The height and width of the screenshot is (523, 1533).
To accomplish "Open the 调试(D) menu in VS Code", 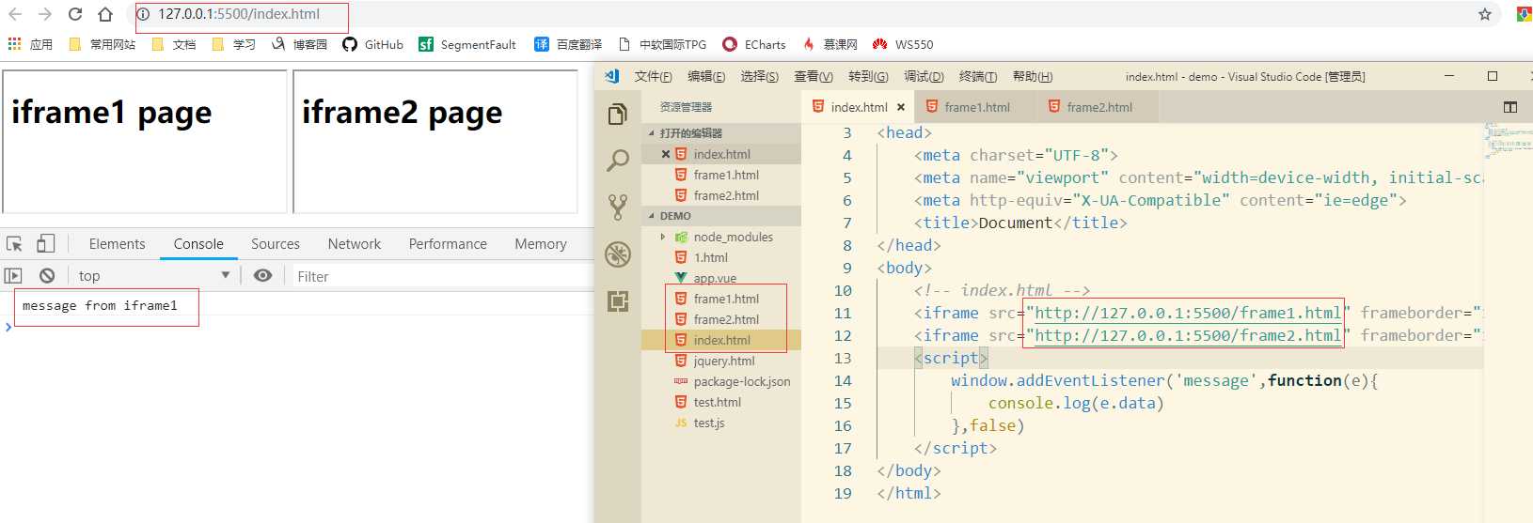I will click(x=924, y=76).
